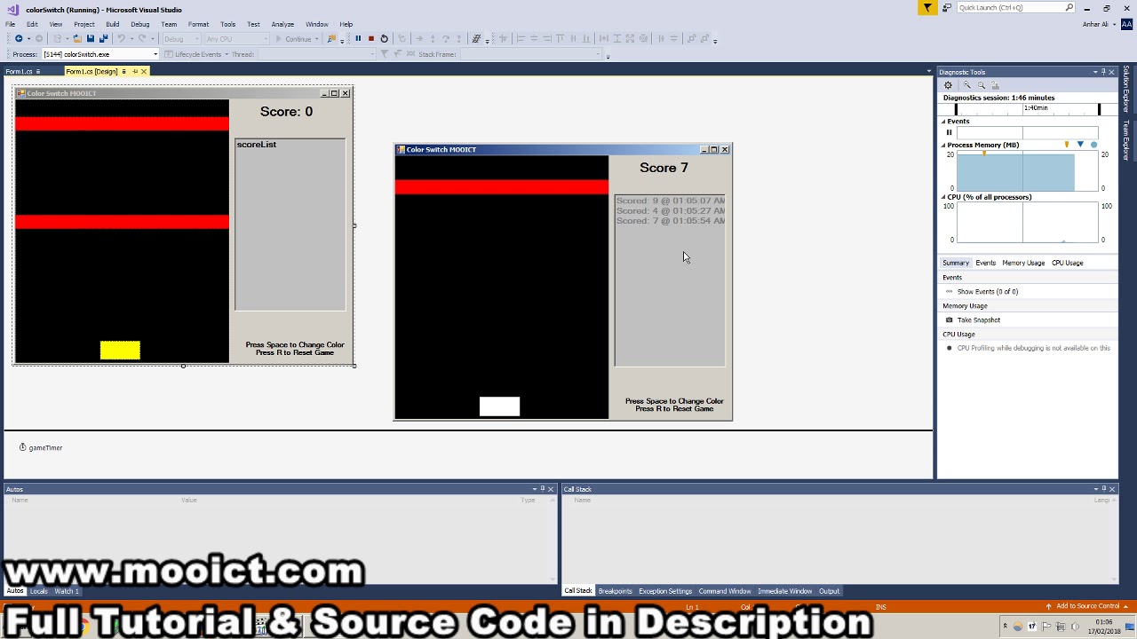Open the Format menu
Screen dimensions: 1137x639
click(198, 24)
